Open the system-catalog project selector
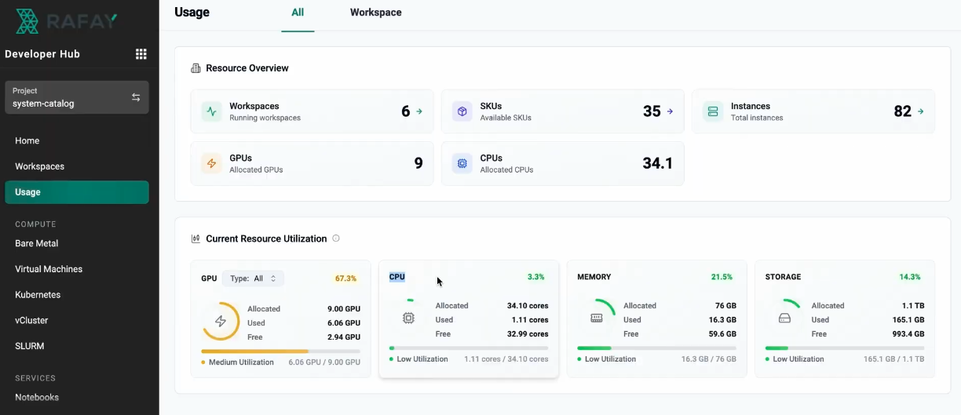 76,97
